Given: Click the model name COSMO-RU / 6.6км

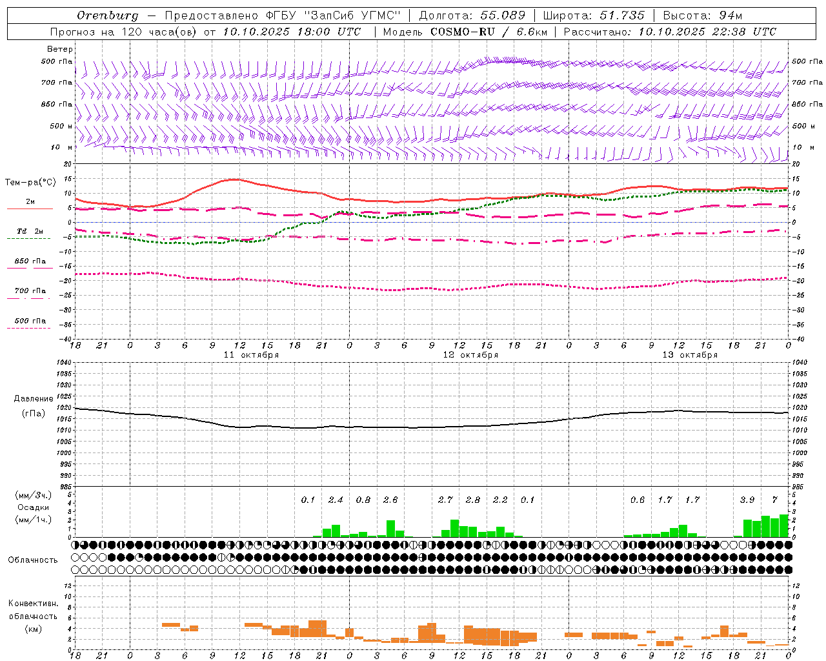Looking at the screenshot, I should coord(489,32).
